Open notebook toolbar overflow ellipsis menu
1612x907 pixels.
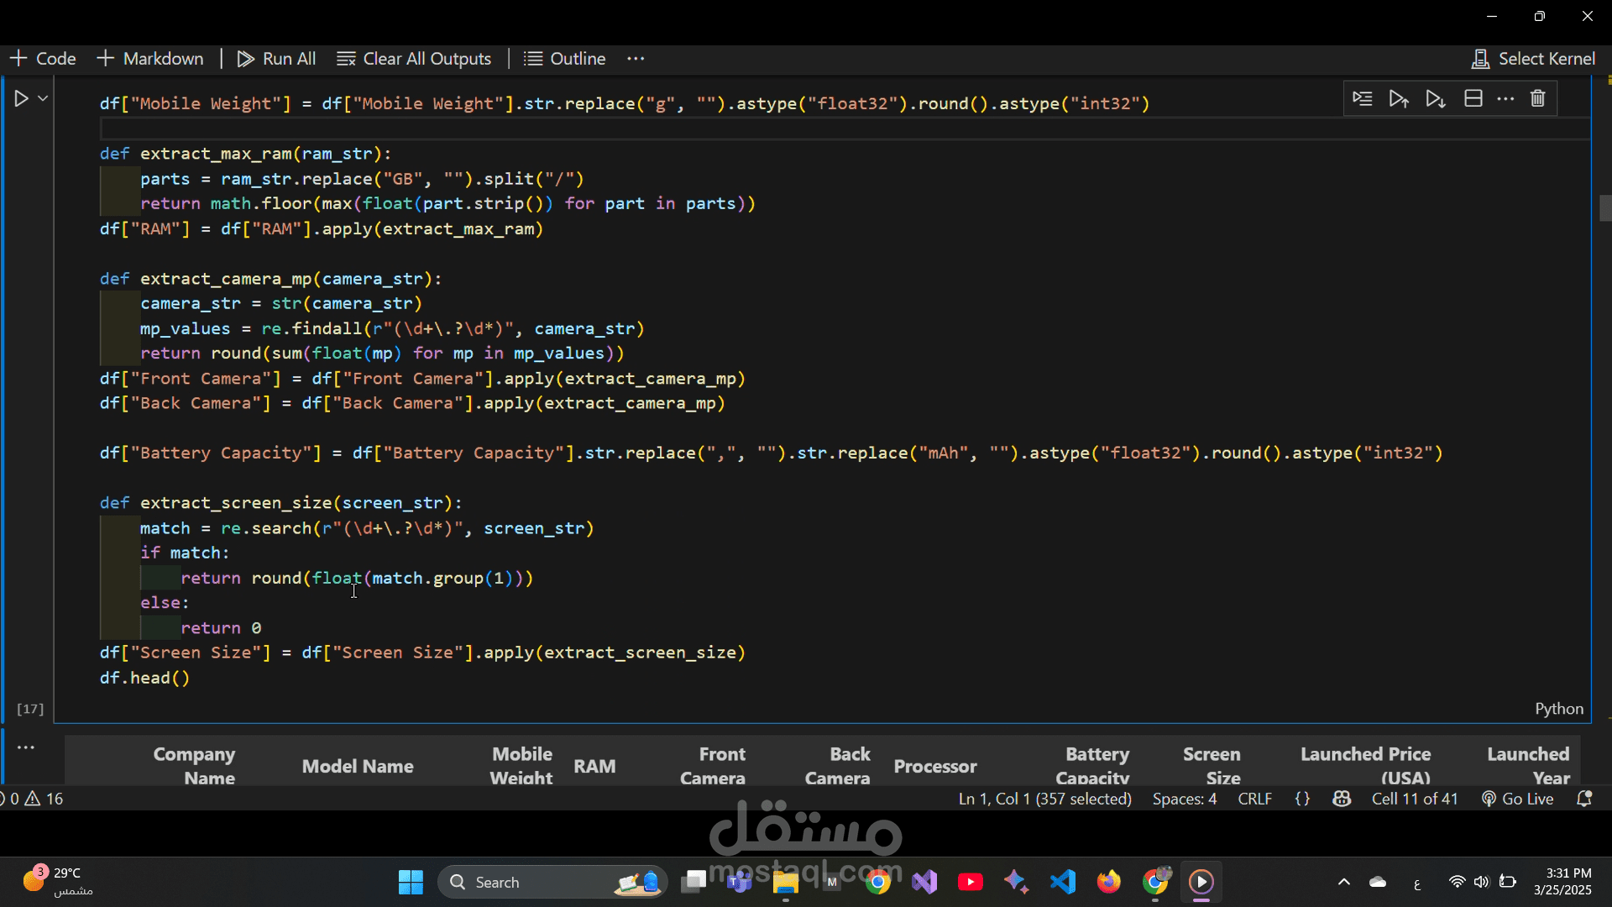tap(636, 59)
